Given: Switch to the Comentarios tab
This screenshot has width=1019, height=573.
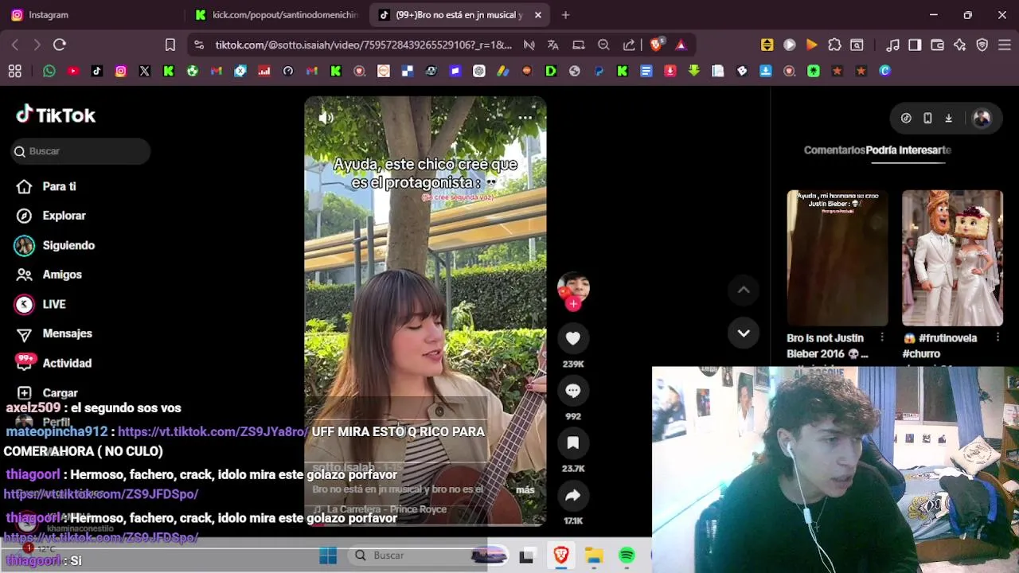Looking at the screenshot, I should [834, 150].
